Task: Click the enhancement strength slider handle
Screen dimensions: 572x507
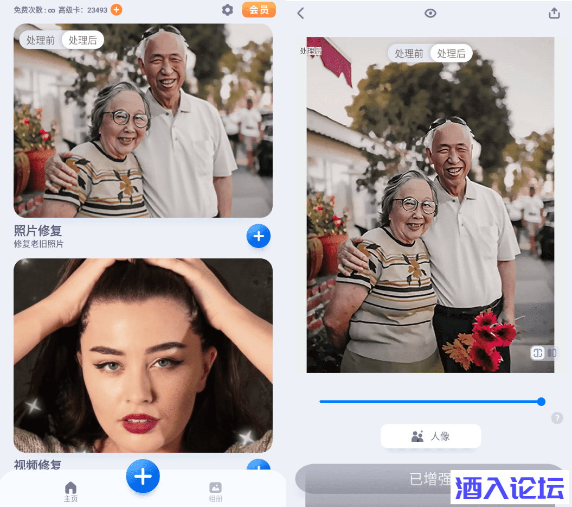Action: [541, 402]
